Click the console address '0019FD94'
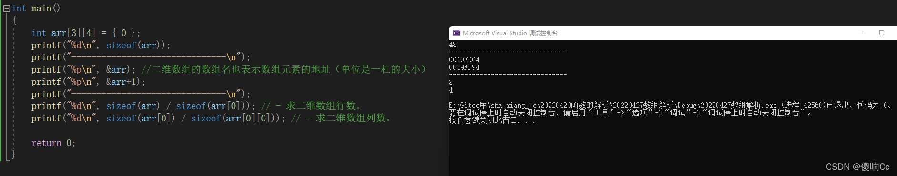 pyautogui.click(x=464, y=67)
